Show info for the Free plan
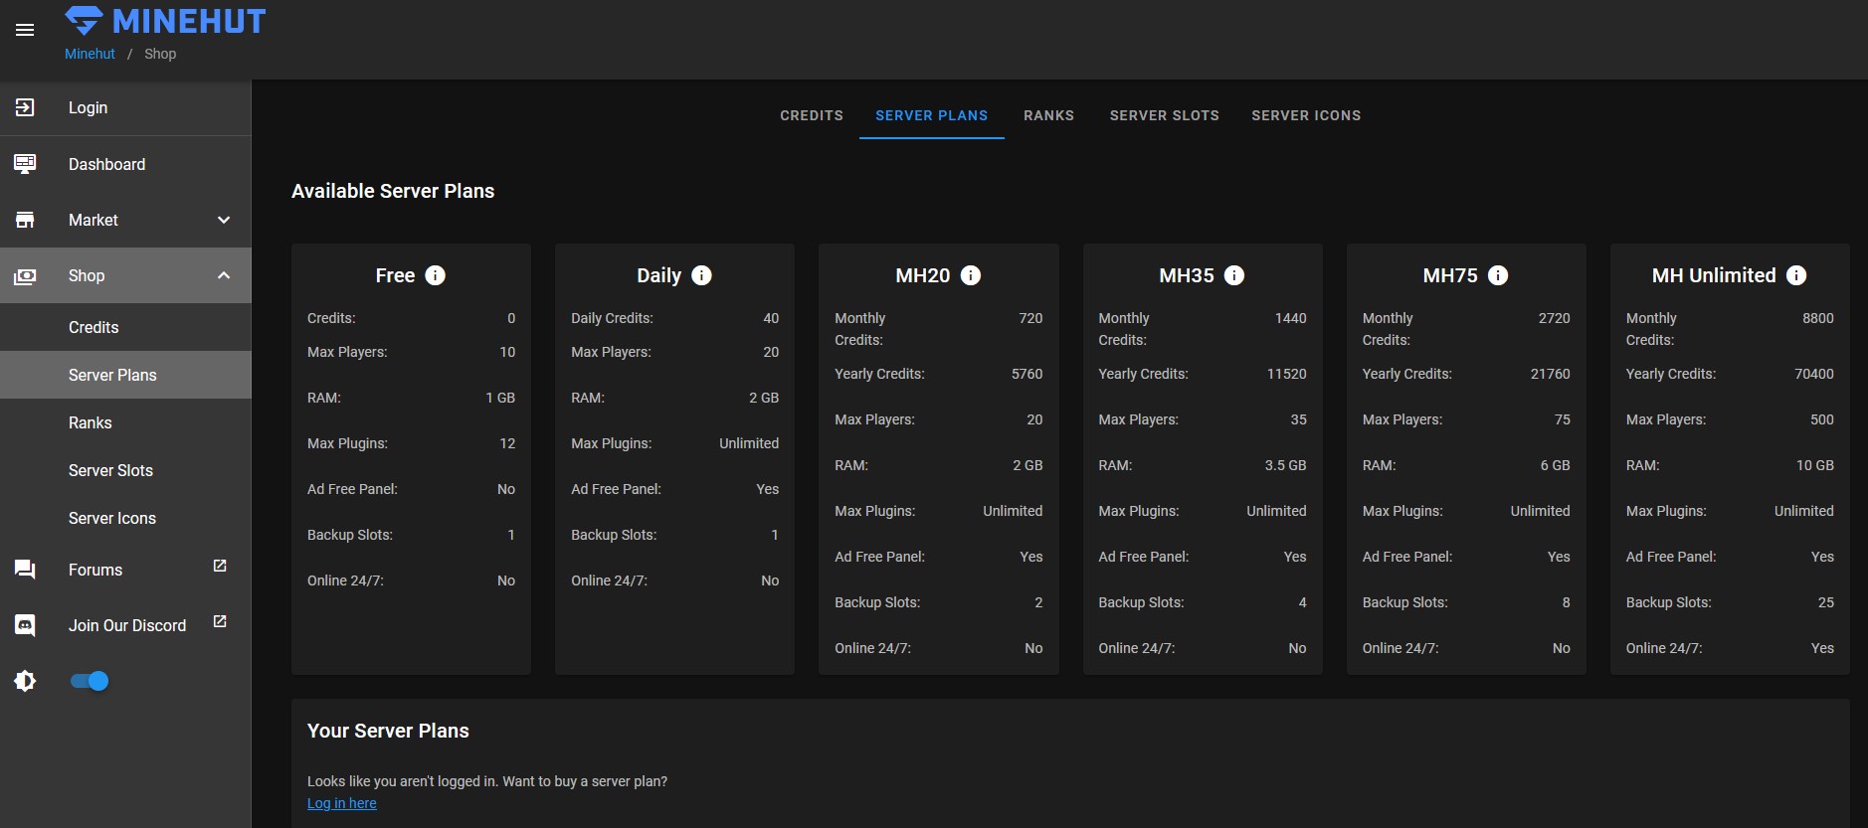1868x828 pixels. pos(436,275)
